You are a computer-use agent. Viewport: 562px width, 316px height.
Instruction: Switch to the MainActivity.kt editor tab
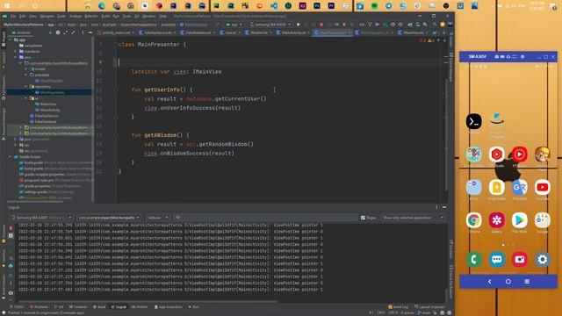pos(292,32)
